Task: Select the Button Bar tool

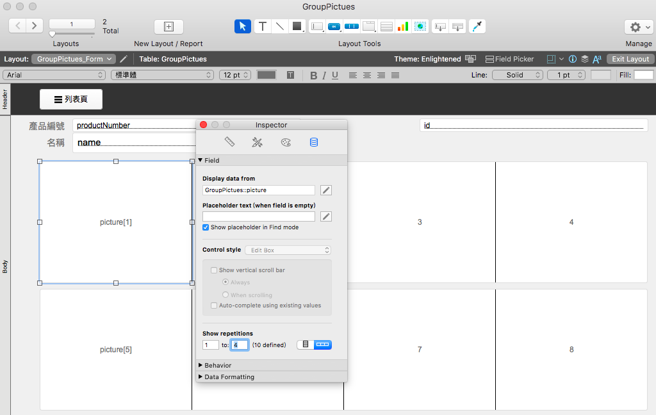Action: coord(352,26)
